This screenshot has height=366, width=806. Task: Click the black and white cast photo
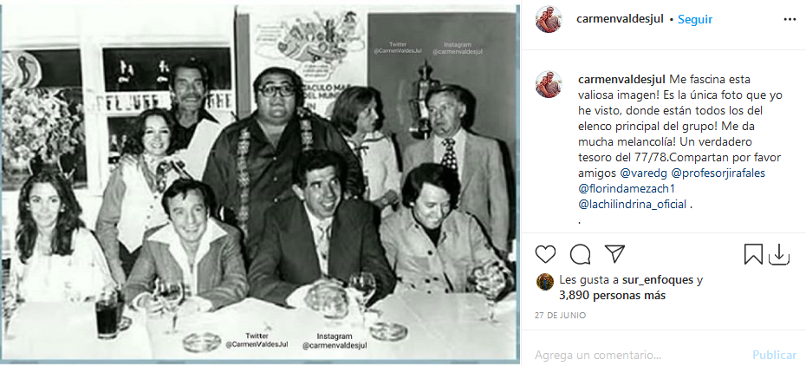click(260, 182)
